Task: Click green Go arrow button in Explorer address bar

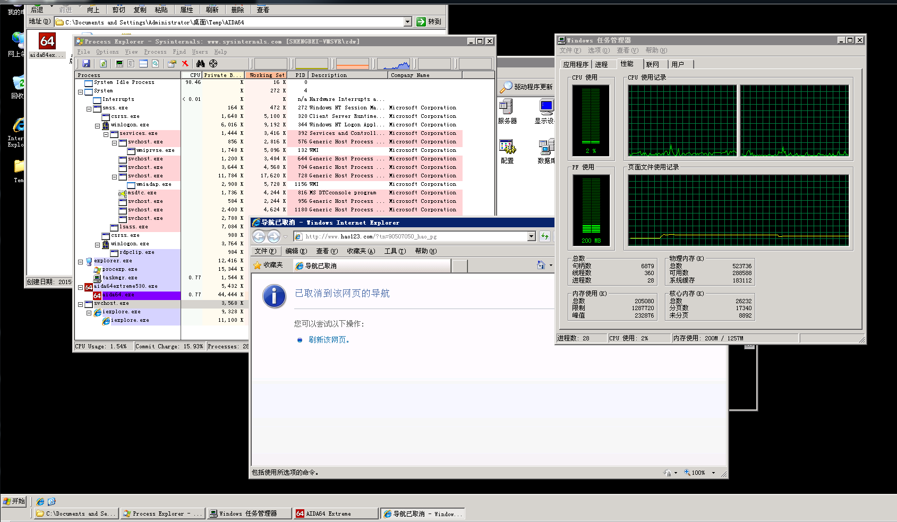Action: pyautogui.click(x=421, y=22)
